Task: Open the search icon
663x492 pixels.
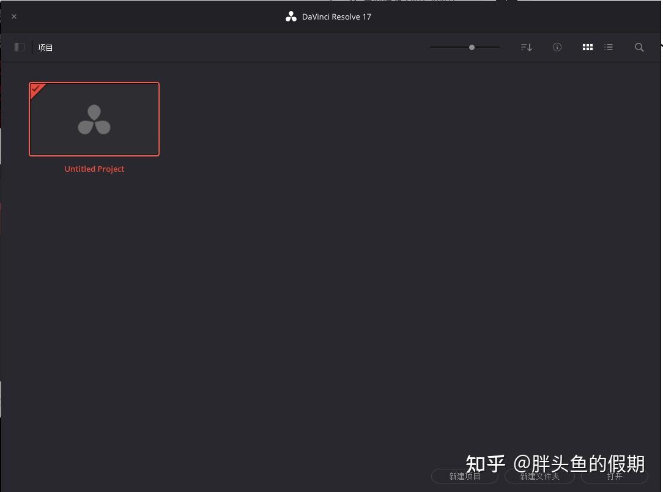Action: [639, 47]
